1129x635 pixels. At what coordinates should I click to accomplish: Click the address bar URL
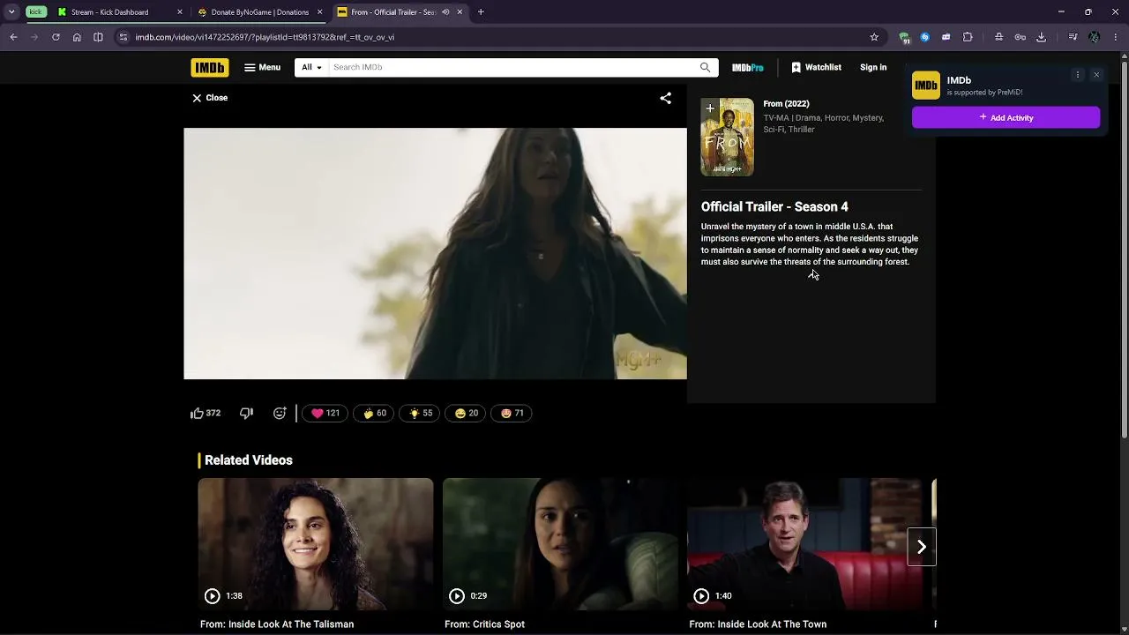(x=265, y=37)
